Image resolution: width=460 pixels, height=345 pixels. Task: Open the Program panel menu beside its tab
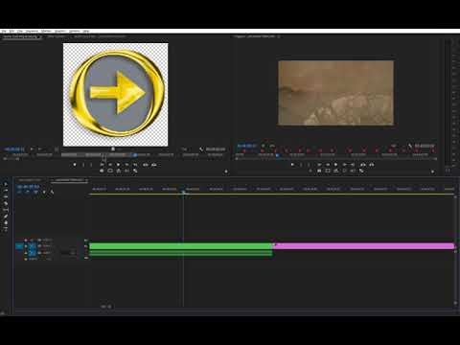pos(279,36)
